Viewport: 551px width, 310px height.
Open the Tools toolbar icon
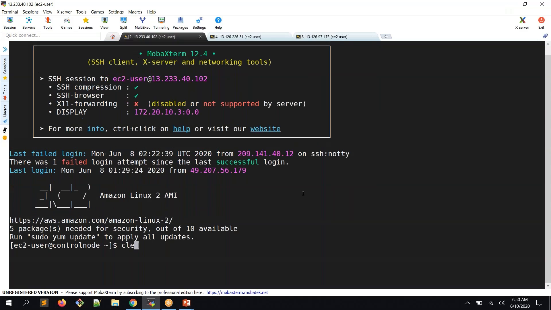(48, 23)
